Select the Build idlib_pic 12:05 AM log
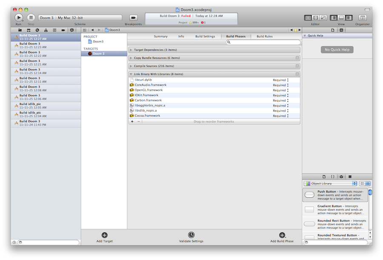383x260 pixels. click(46, 106)
